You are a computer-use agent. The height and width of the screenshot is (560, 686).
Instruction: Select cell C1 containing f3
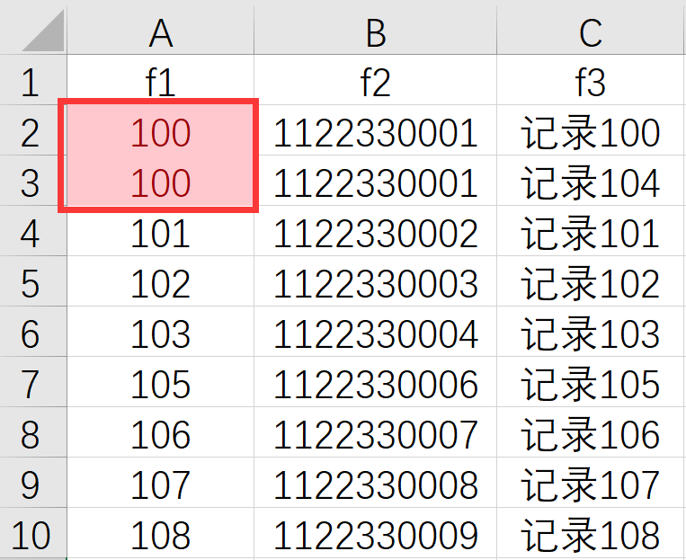coord(591,83)
